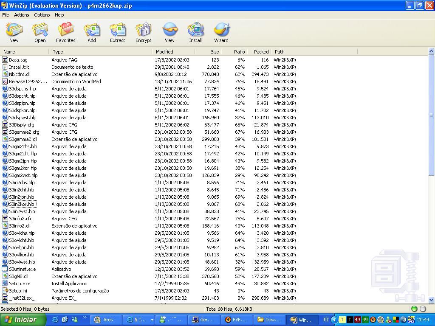Click the grey status light in status bar
Screen dimensions: 435x326
[x=423, y=309]
